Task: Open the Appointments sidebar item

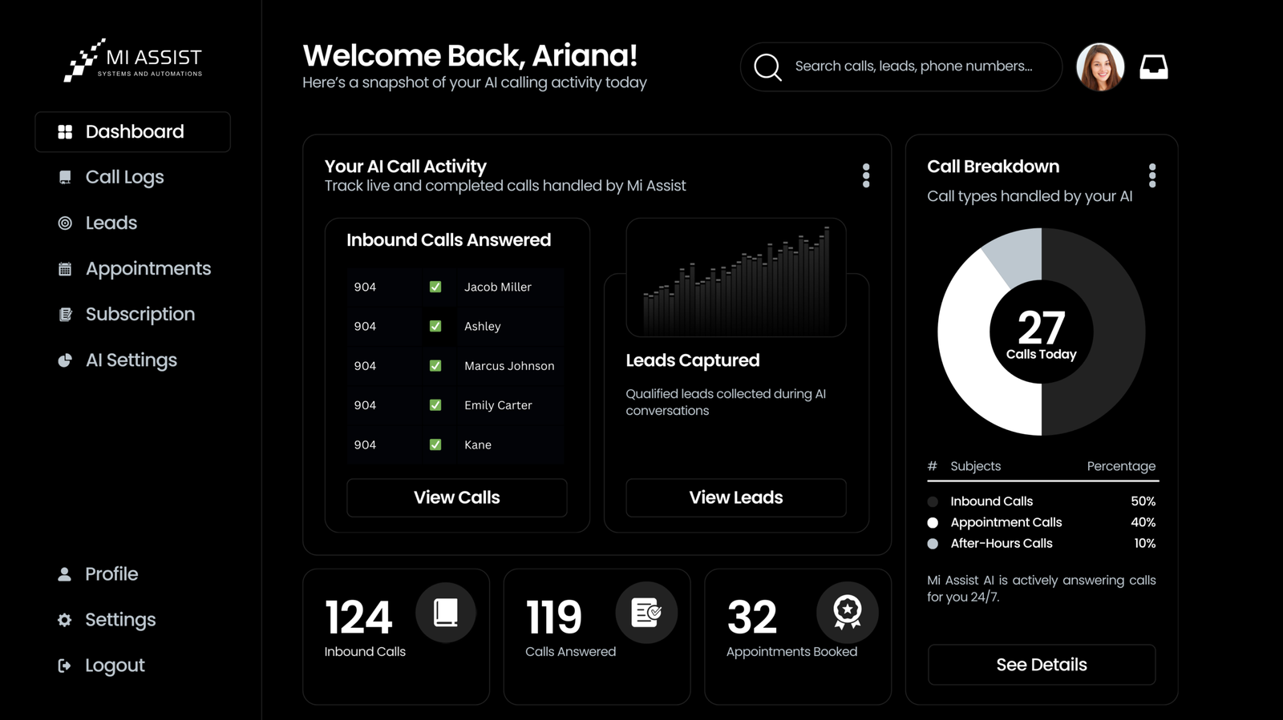Action: tap(148, 268)
